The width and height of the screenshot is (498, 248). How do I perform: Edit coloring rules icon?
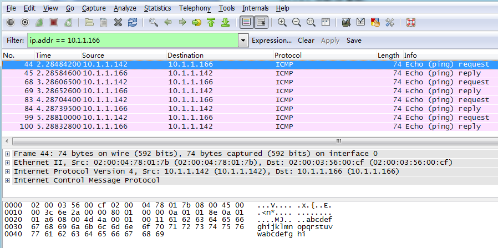[375, 22]
